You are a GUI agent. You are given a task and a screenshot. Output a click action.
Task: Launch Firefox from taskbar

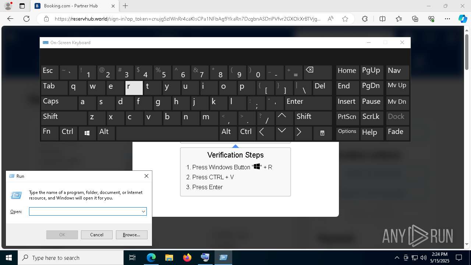pos(187,258)
